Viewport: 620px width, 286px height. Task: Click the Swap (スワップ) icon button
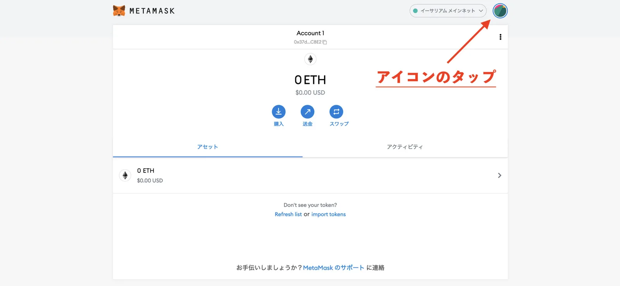point(336,112)
